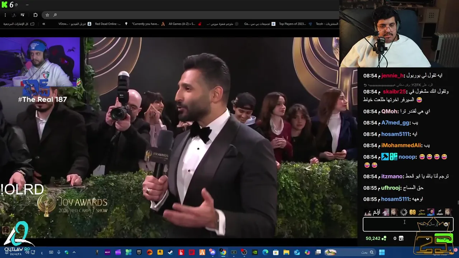Open the NEXT app from the taskbar
This screenshot has height=258, width=459.
pos(107,252)
